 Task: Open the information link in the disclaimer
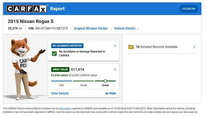click(x=65, y=108)
